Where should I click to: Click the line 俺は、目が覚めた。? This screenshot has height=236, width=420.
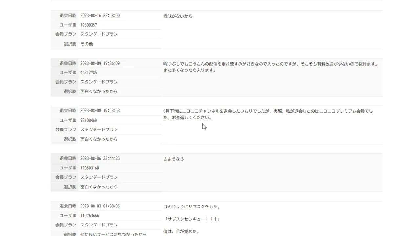[x=181, y=231]
